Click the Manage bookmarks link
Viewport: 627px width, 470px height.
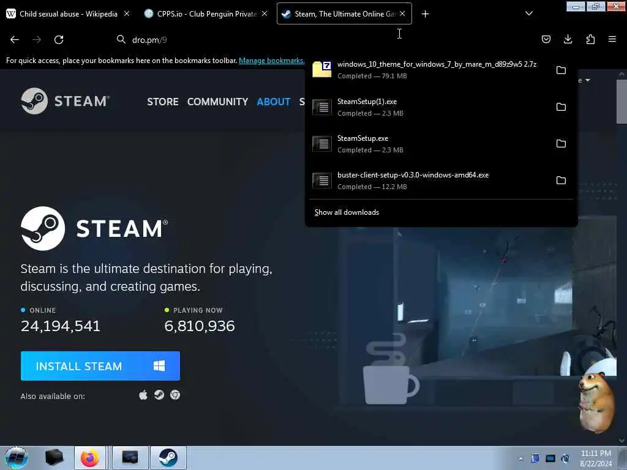click(x=271, y=61)
